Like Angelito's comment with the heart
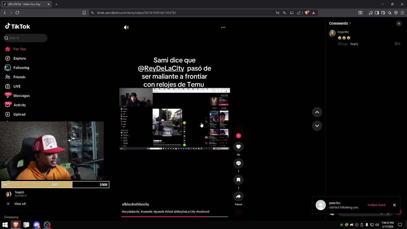This screenshot has width=407, height=229. click(x=396, y=44)
